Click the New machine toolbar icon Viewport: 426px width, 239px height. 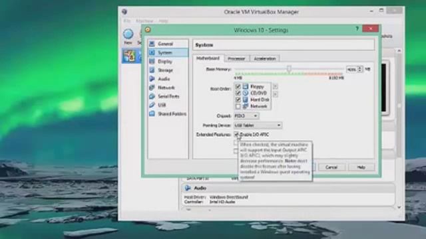128,34
